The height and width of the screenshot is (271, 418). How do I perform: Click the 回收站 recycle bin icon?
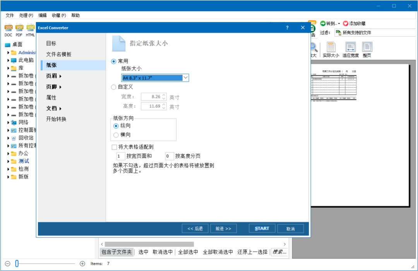[14, 138]
